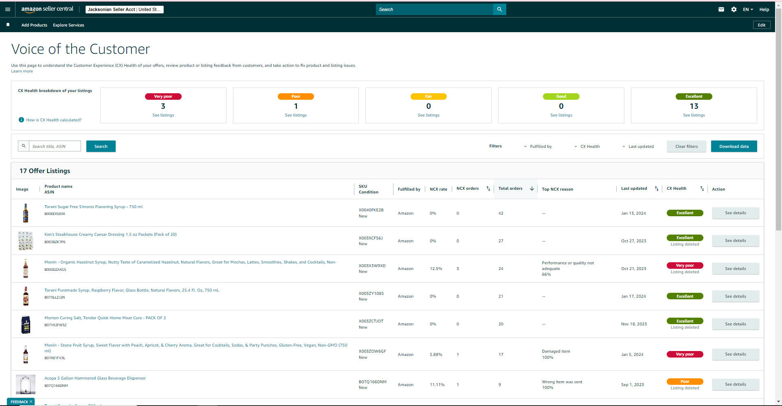Image resolution: width=782 pixels, height=406 pixels.
Task: See details for Monin Stone Fruit Syrup
Action: click(736, 354)
